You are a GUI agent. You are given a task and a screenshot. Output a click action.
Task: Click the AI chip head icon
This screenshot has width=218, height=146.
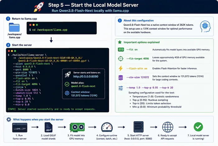click(x=205, y=26)
